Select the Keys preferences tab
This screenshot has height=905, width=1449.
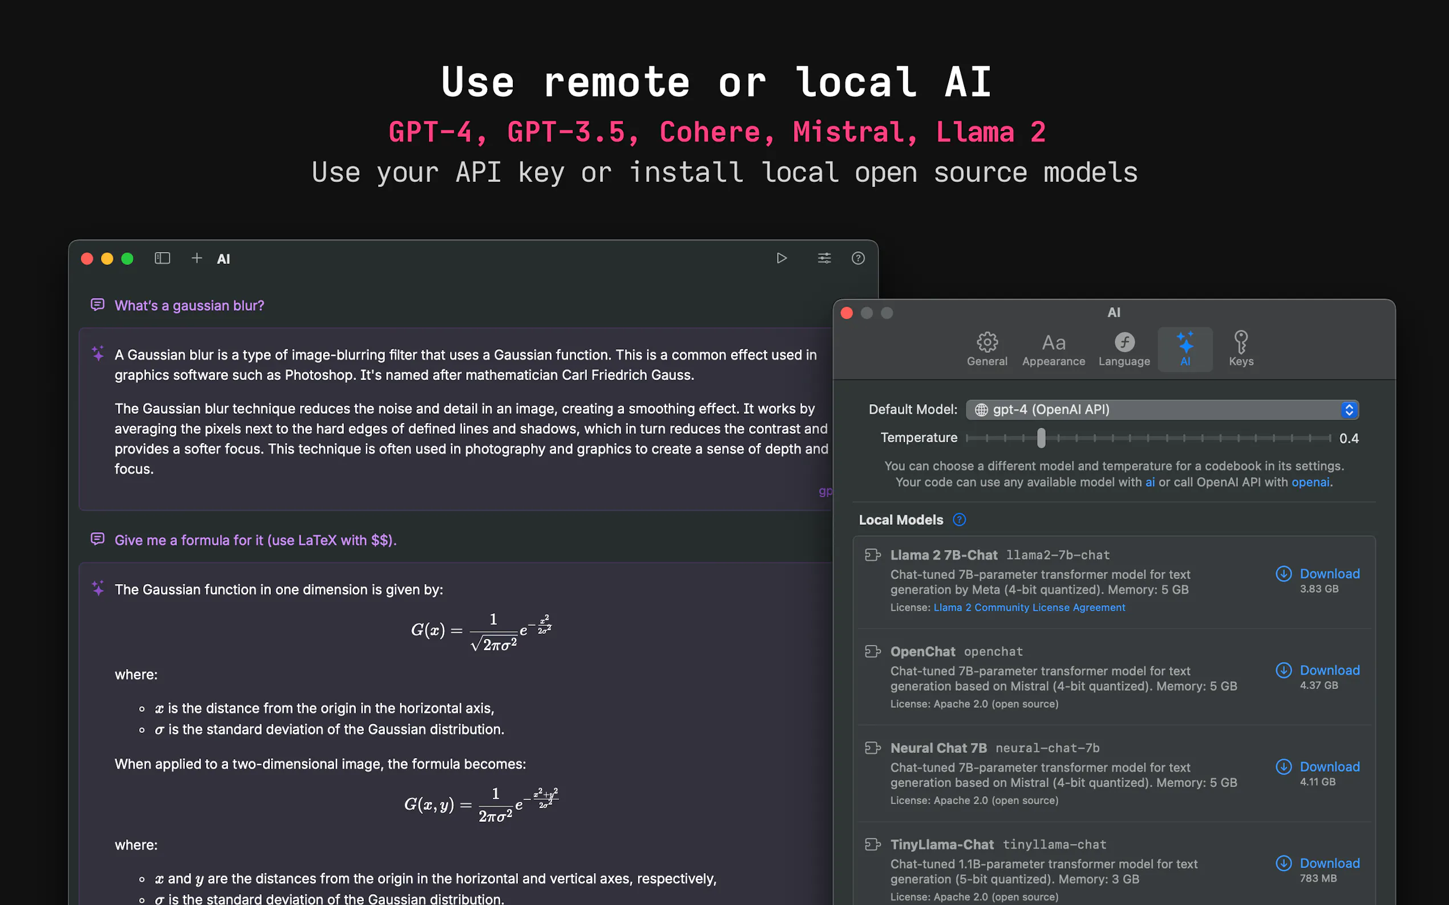coord(1241,349)
